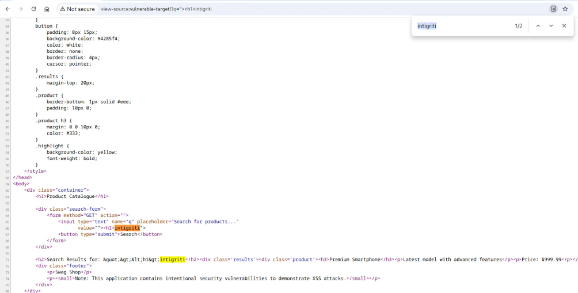Click the .results selector line
578x293 pixels.
pos(50,77)
